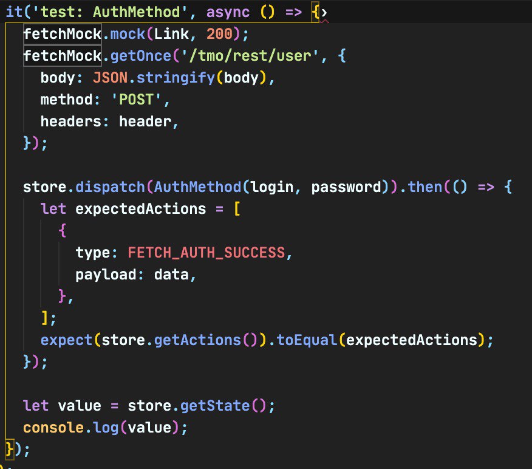The image size is (532, 469).
Task: Click the let keyword before expectedActions
Action: pos(53,209)
